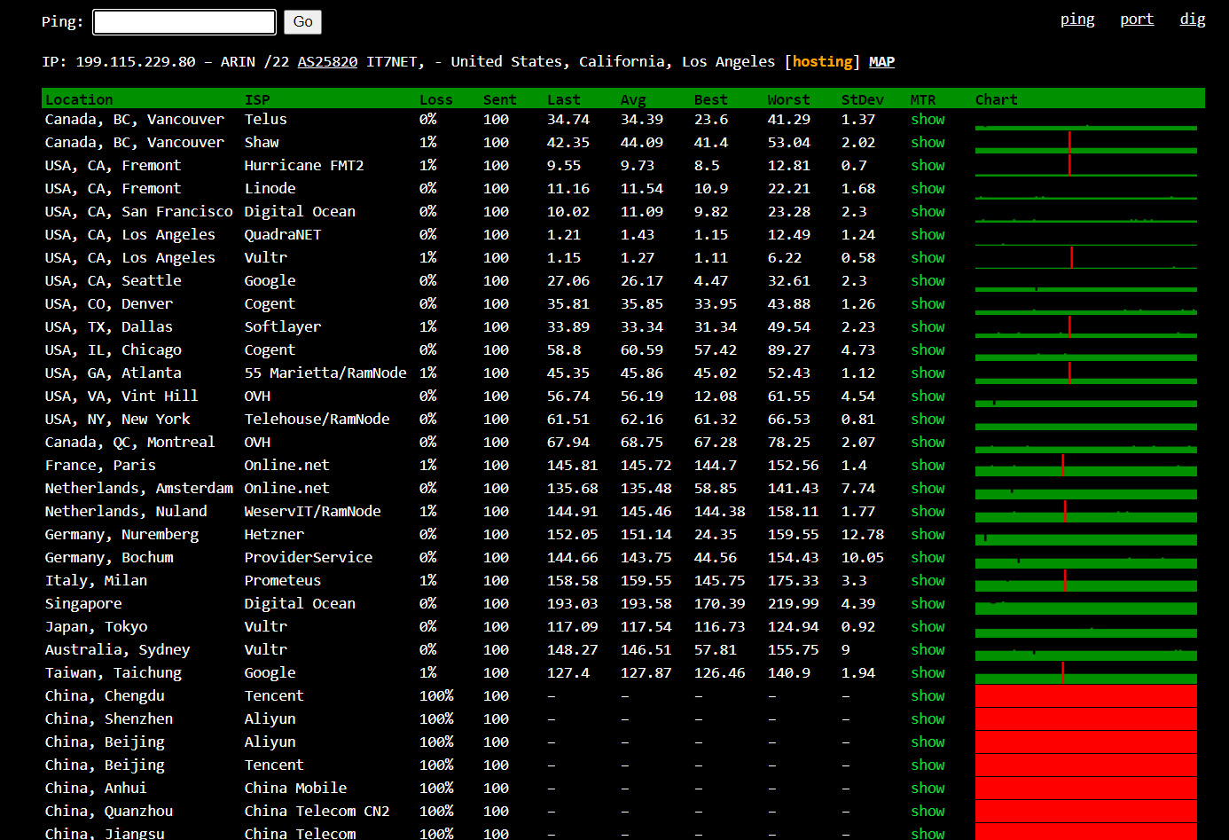Open the port link at top right

1137,20
